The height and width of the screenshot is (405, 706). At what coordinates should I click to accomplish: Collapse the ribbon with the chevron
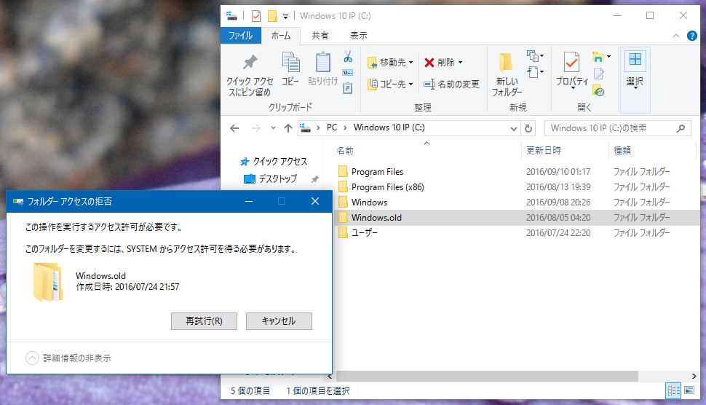point(676,36)
